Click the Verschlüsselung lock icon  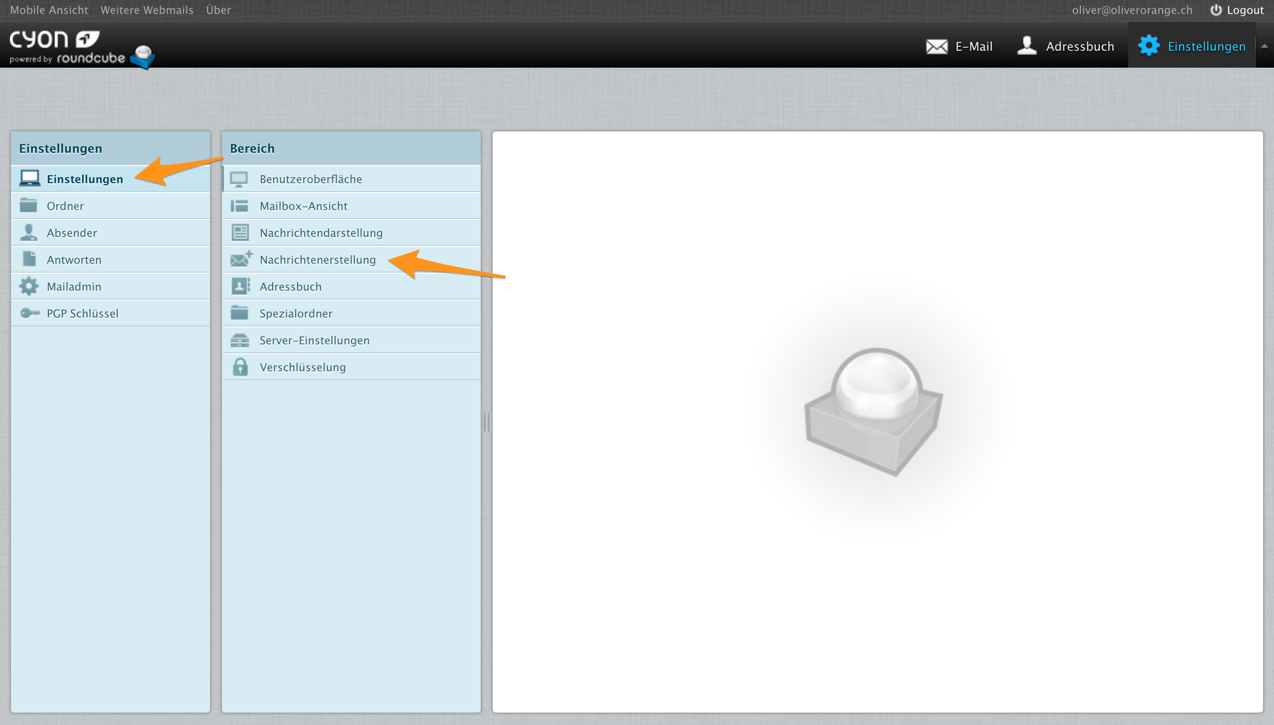pyautogui.click(x=240, y=367)
